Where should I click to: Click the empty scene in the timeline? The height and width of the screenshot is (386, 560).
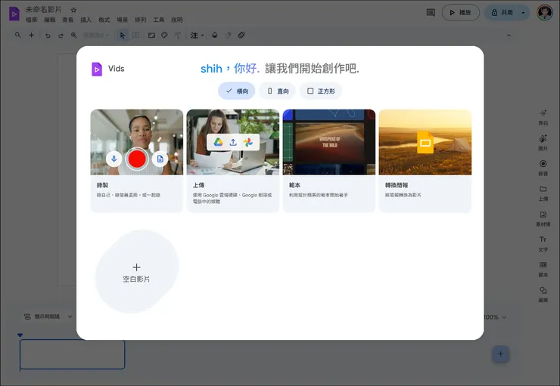(x=72, y=354)
